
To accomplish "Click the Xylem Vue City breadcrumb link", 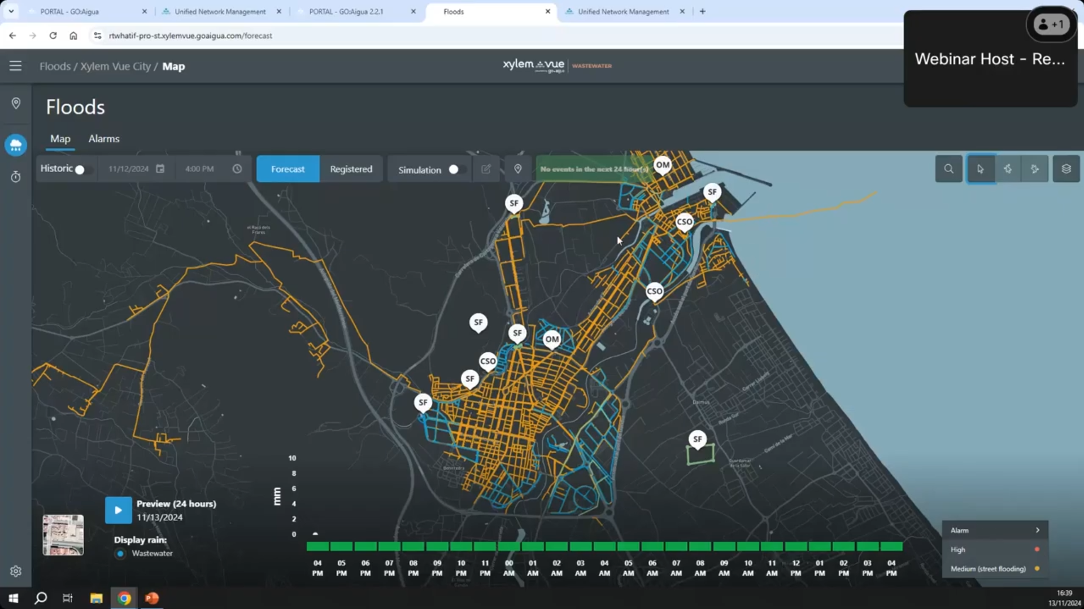I will coord(115,66).
